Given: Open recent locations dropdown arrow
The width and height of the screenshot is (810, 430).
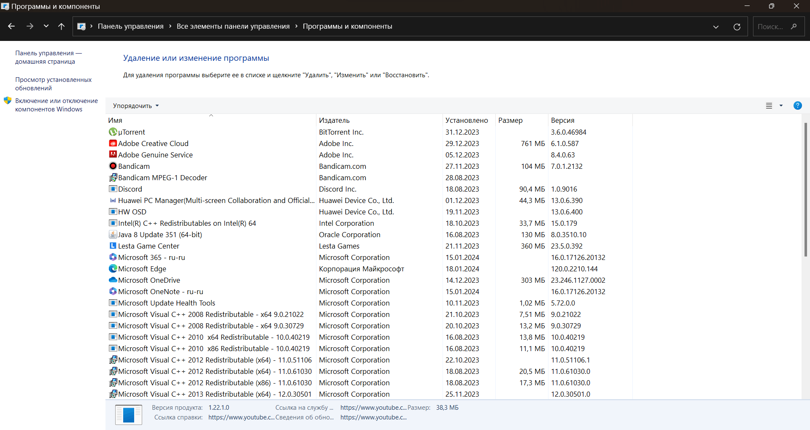Looking at the screenshot, I should [46, 26].
